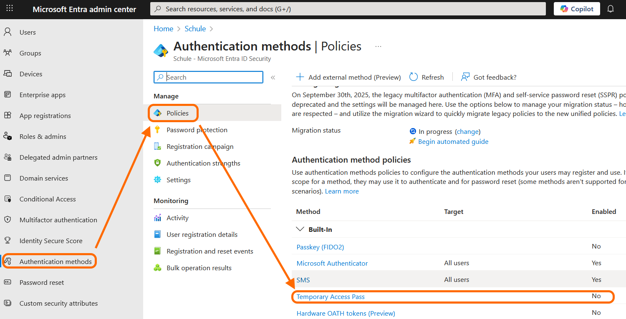Click the Add external method plus icon
This screenshot has height=319, width=626.
300,77
